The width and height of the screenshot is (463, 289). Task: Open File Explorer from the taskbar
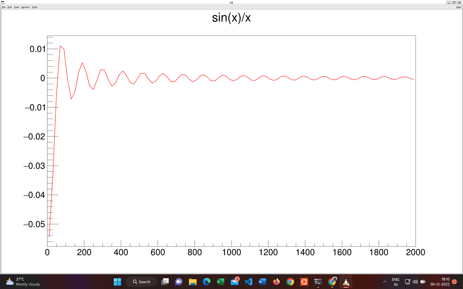tap(193, 282)
